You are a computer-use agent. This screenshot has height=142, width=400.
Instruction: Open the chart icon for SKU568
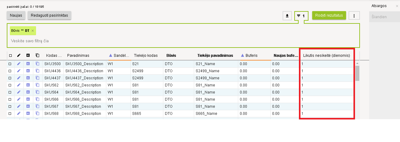tap(28, 113)
